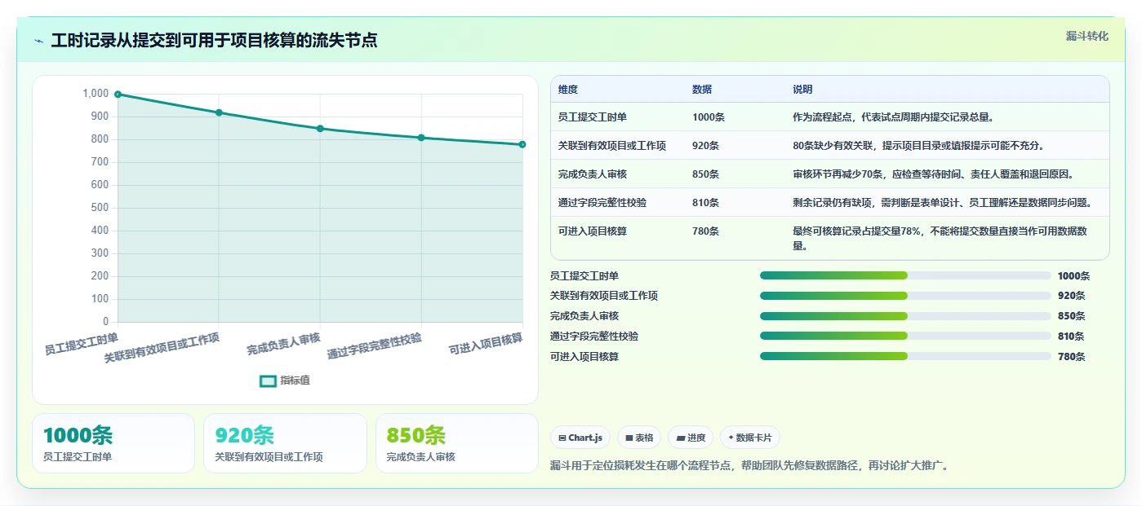Click the 数据 column header
The image size is (1142, 506).
coord(702,90)
